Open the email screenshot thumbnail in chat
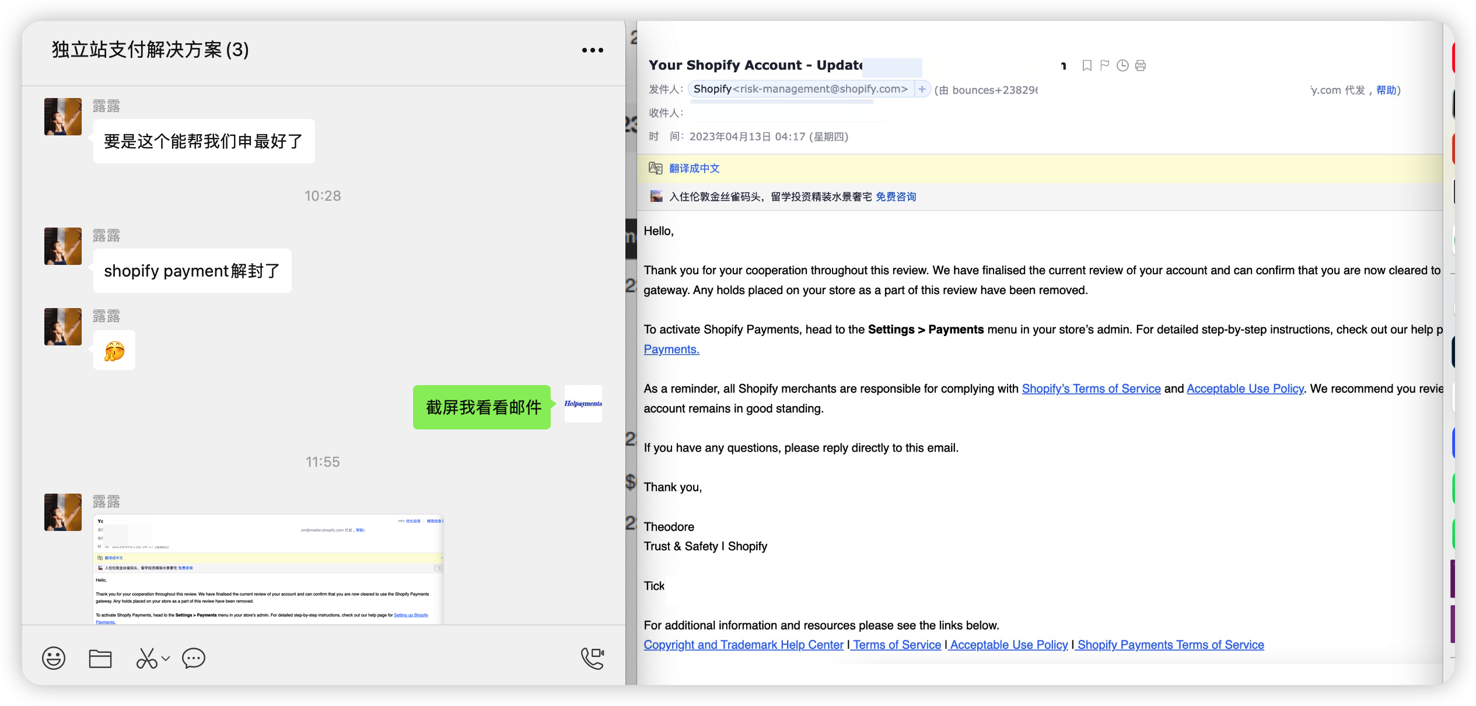1476x706 pixels. pos(268,569)
